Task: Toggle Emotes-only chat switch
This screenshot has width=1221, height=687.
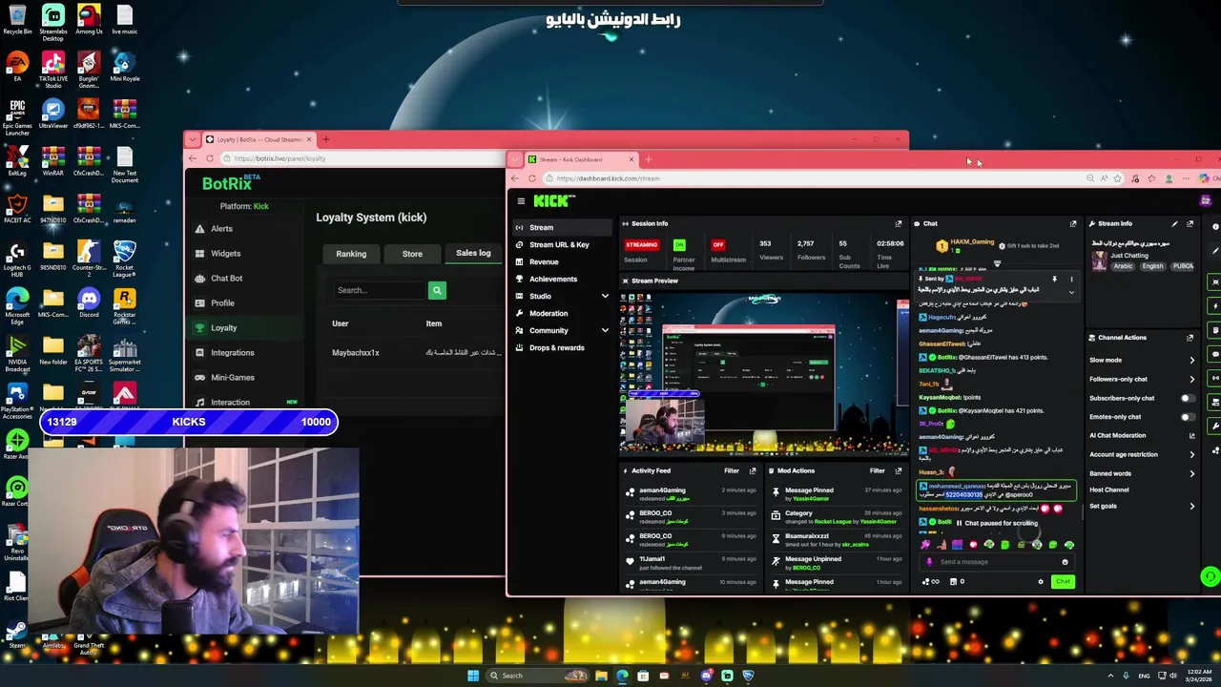Action: [1188, 417]
